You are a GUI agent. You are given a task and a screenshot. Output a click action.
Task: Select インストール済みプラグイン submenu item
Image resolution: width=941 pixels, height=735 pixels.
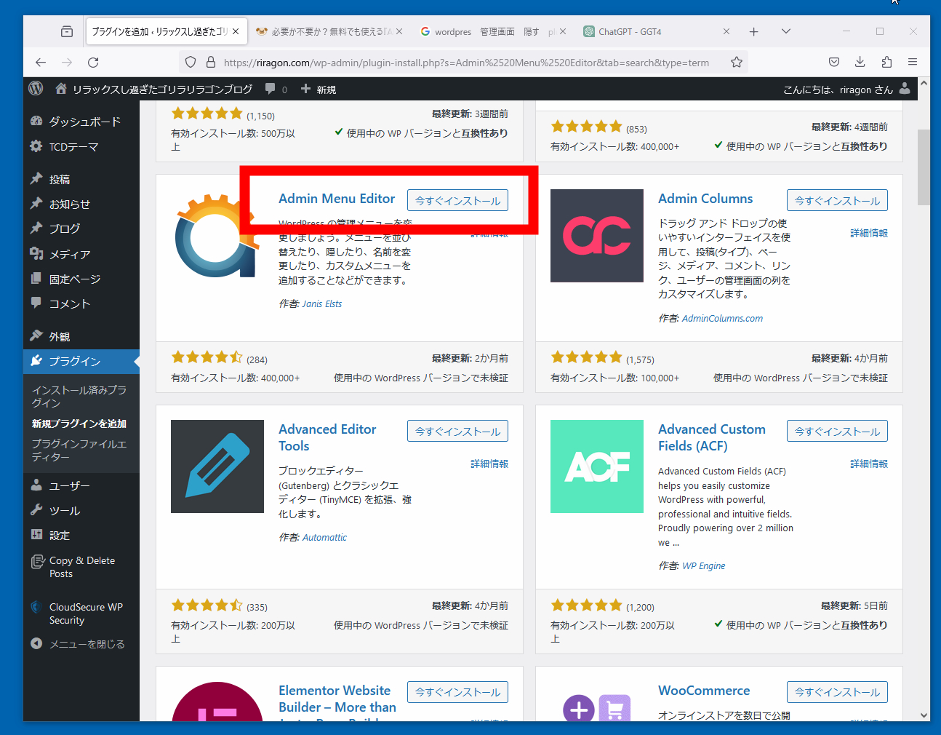tap(79, 396)
